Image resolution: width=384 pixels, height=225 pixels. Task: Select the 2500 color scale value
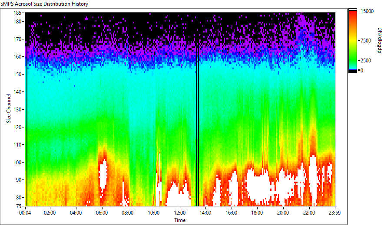pos(366,61)
